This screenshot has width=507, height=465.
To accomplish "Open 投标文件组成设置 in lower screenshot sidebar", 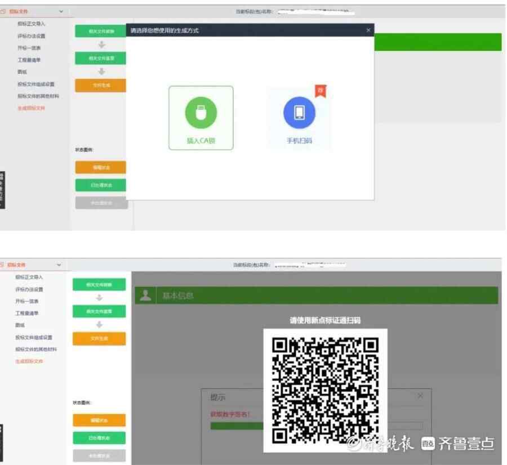I will (34, 337).
